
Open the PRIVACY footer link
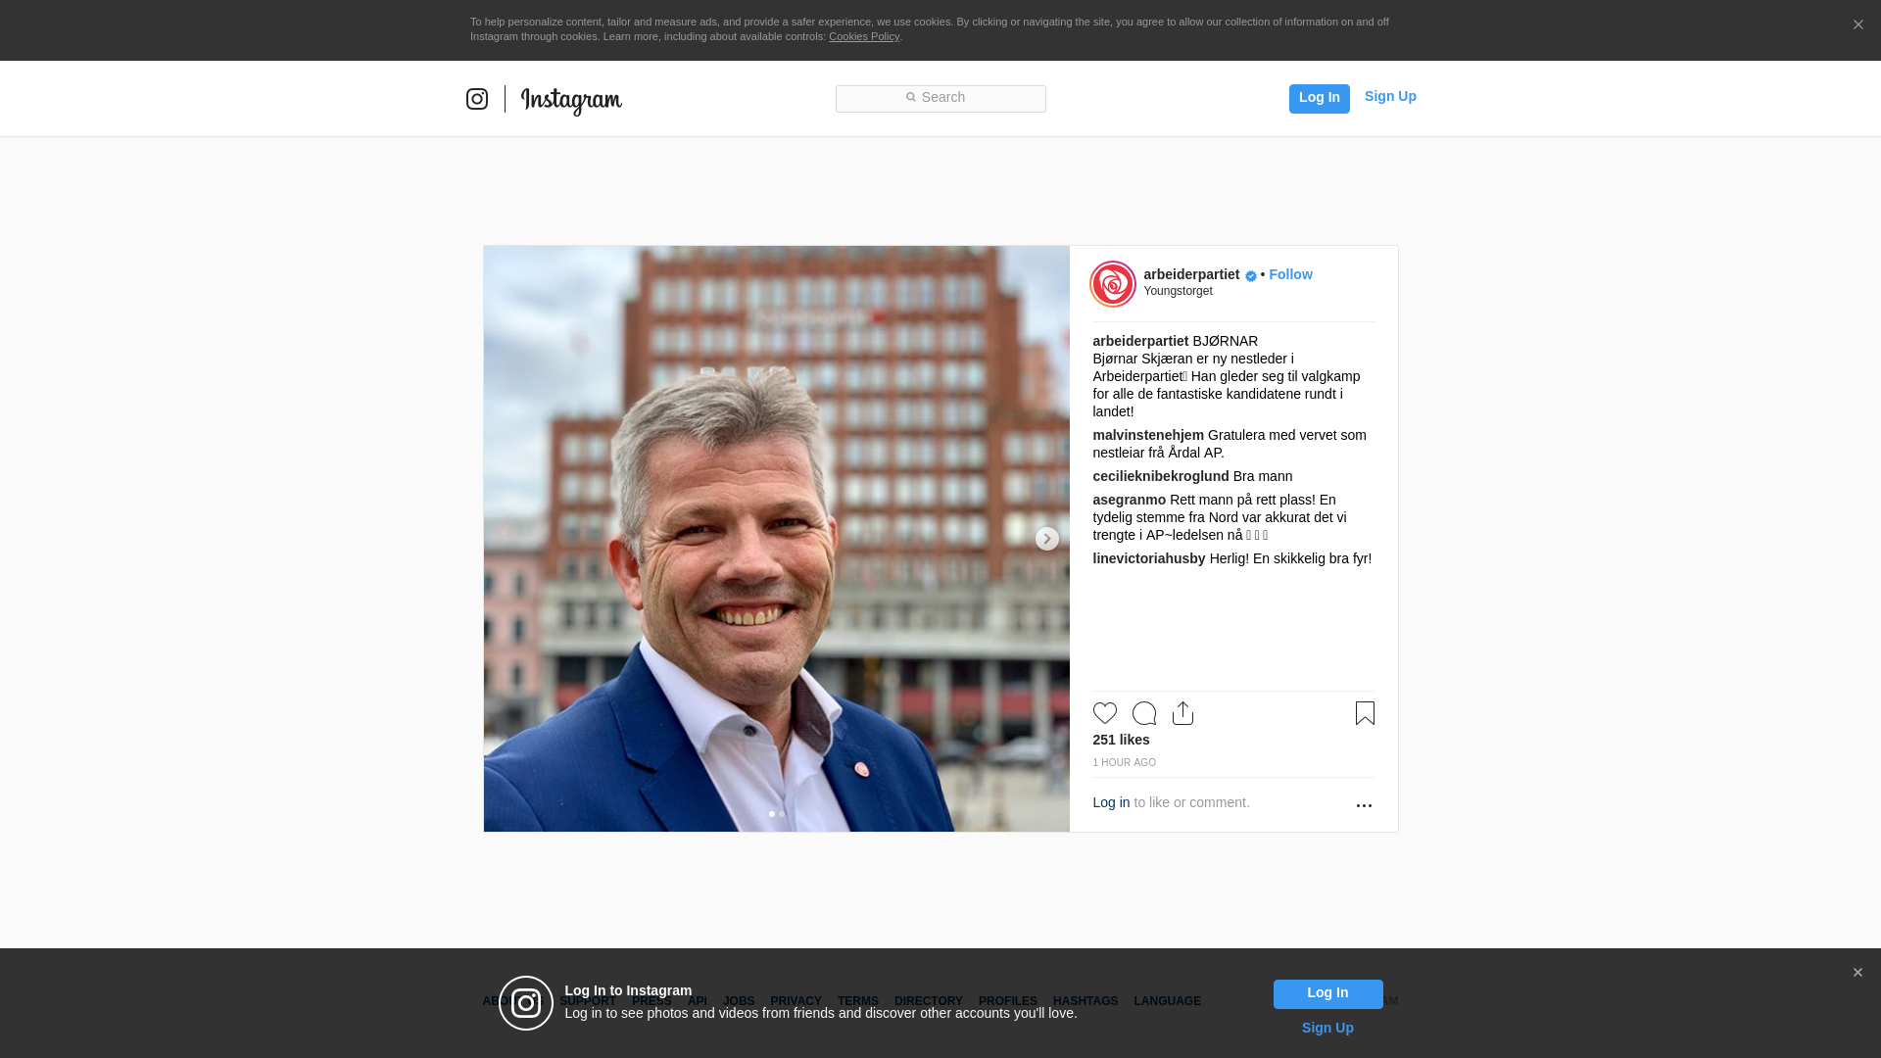796,1001
